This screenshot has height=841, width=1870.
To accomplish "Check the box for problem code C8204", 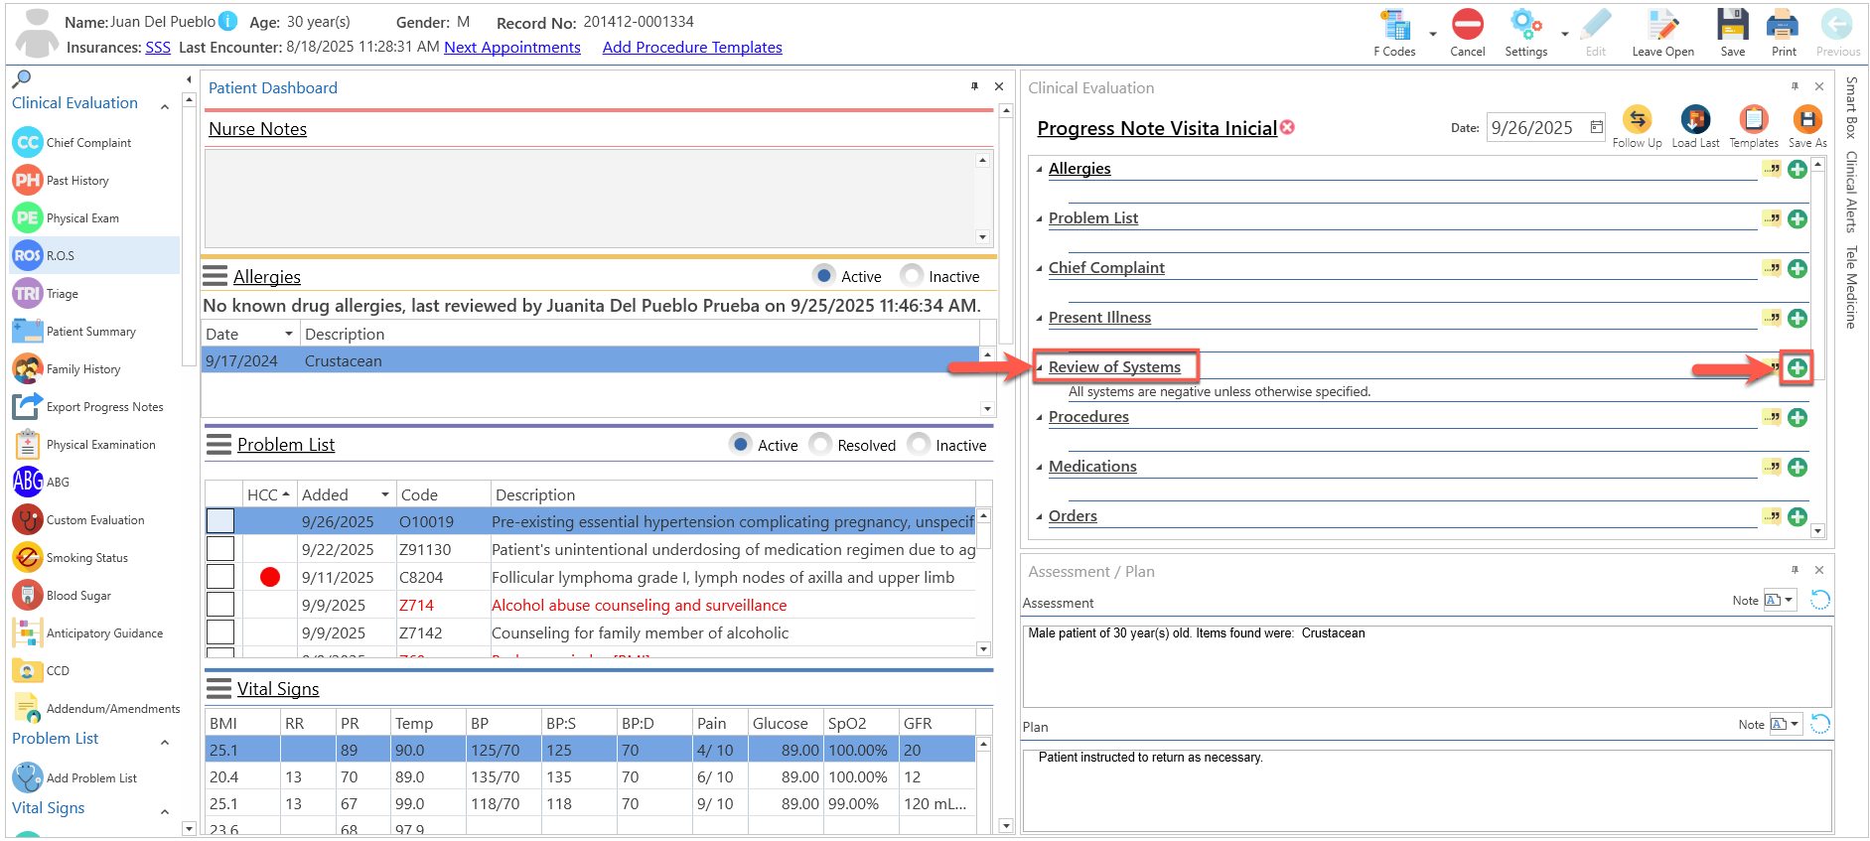I will (220, 577).
